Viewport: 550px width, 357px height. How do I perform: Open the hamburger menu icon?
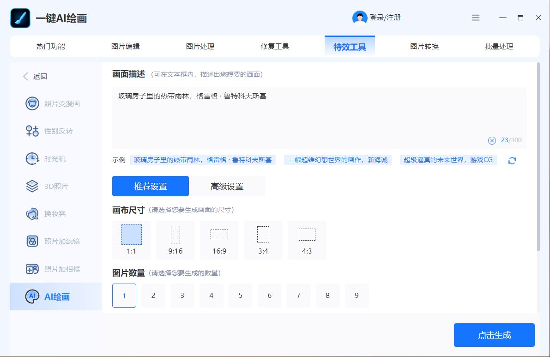[x=476, y=18]
